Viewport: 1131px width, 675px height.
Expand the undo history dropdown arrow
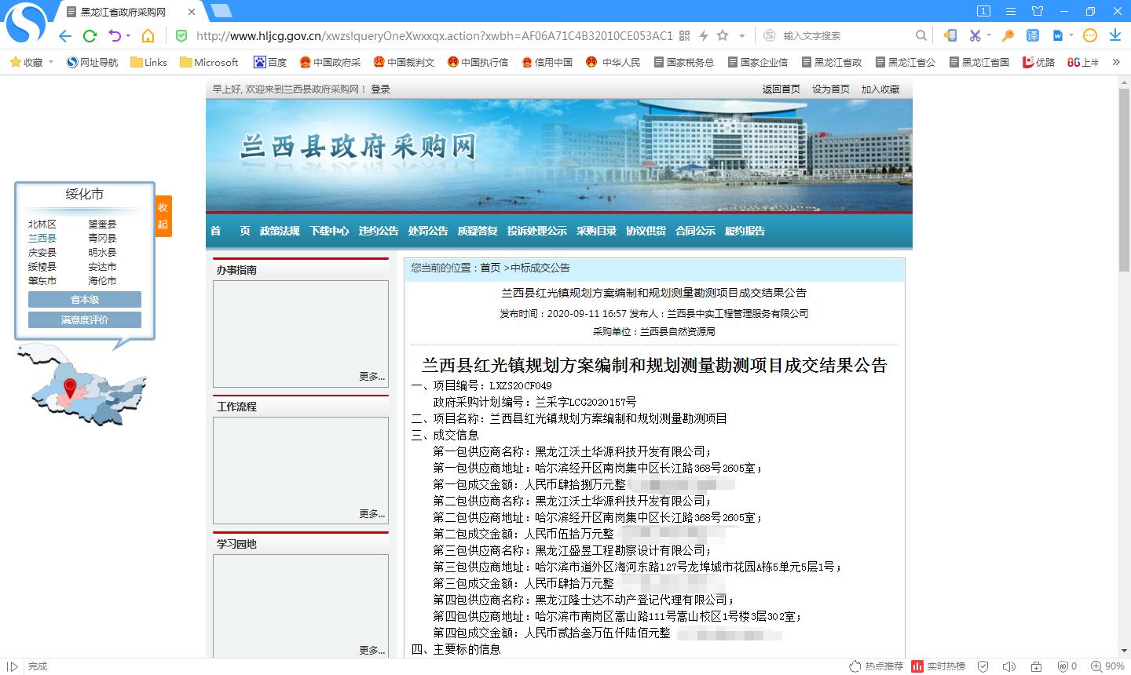(x=128, y=36)
